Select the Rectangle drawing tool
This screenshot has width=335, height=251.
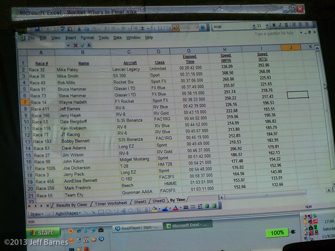[x=101, y=212]
